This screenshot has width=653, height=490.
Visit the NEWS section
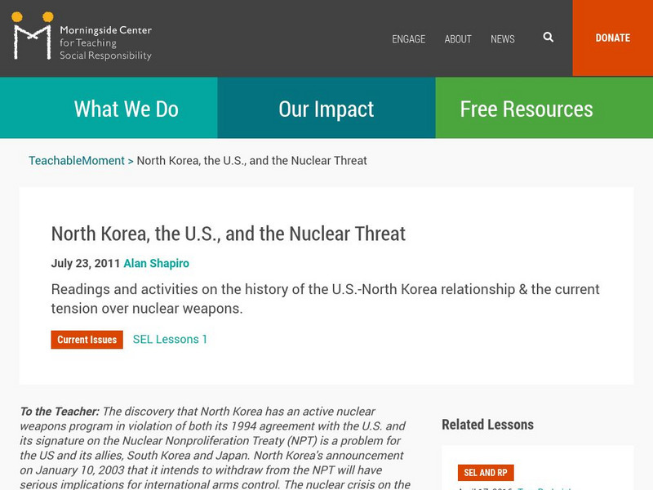[x=504, y=39]
